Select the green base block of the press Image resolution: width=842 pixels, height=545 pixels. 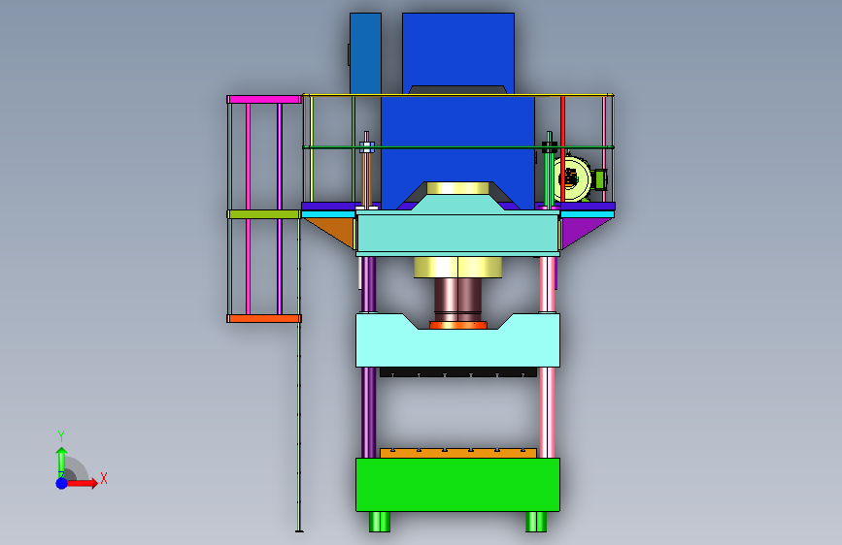[457, 485]
